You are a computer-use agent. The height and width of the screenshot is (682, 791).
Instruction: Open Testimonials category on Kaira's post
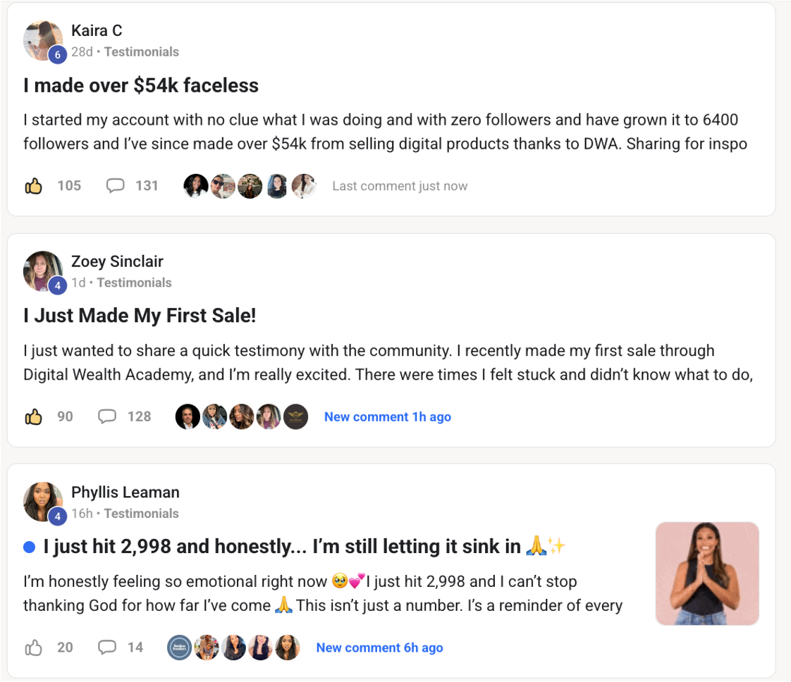[141, 52]
